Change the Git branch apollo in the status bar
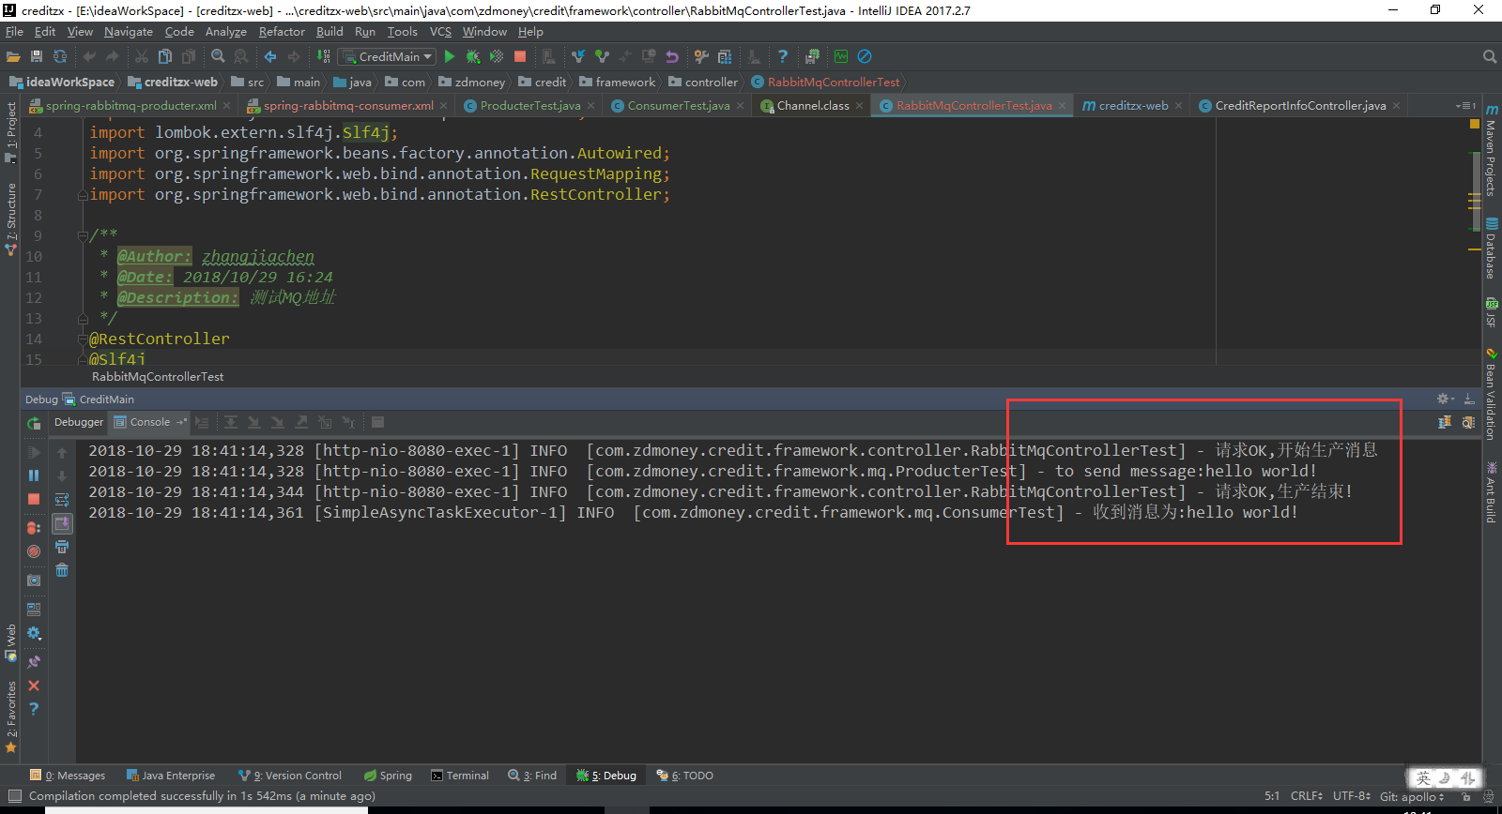 1412,796
